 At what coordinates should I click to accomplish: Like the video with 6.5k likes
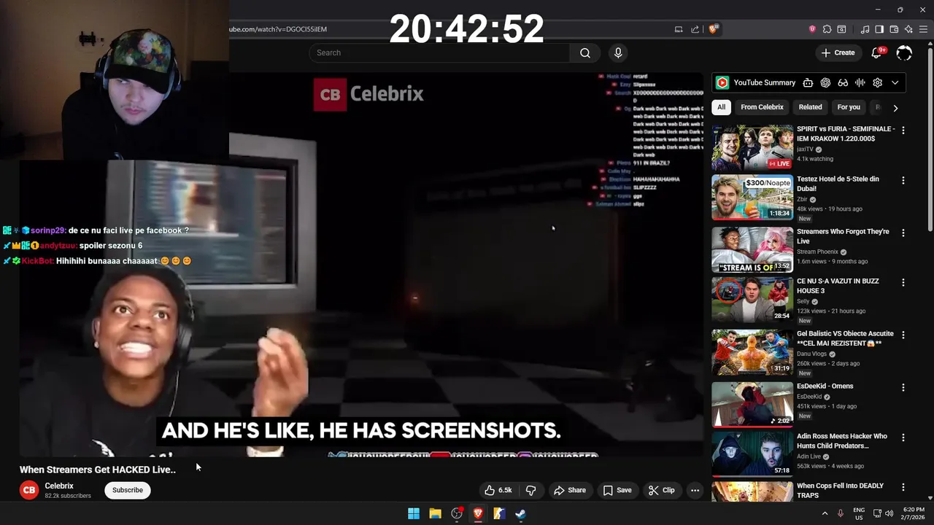pos(498,490)
